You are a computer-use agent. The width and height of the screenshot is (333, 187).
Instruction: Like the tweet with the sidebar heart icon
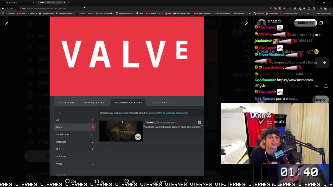[x=293, y=86]
